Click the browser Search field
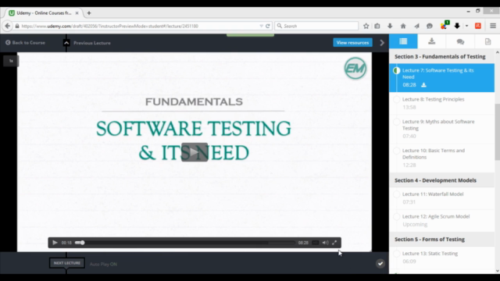This screenshot has width=500, height=281. tap(316, 26)
